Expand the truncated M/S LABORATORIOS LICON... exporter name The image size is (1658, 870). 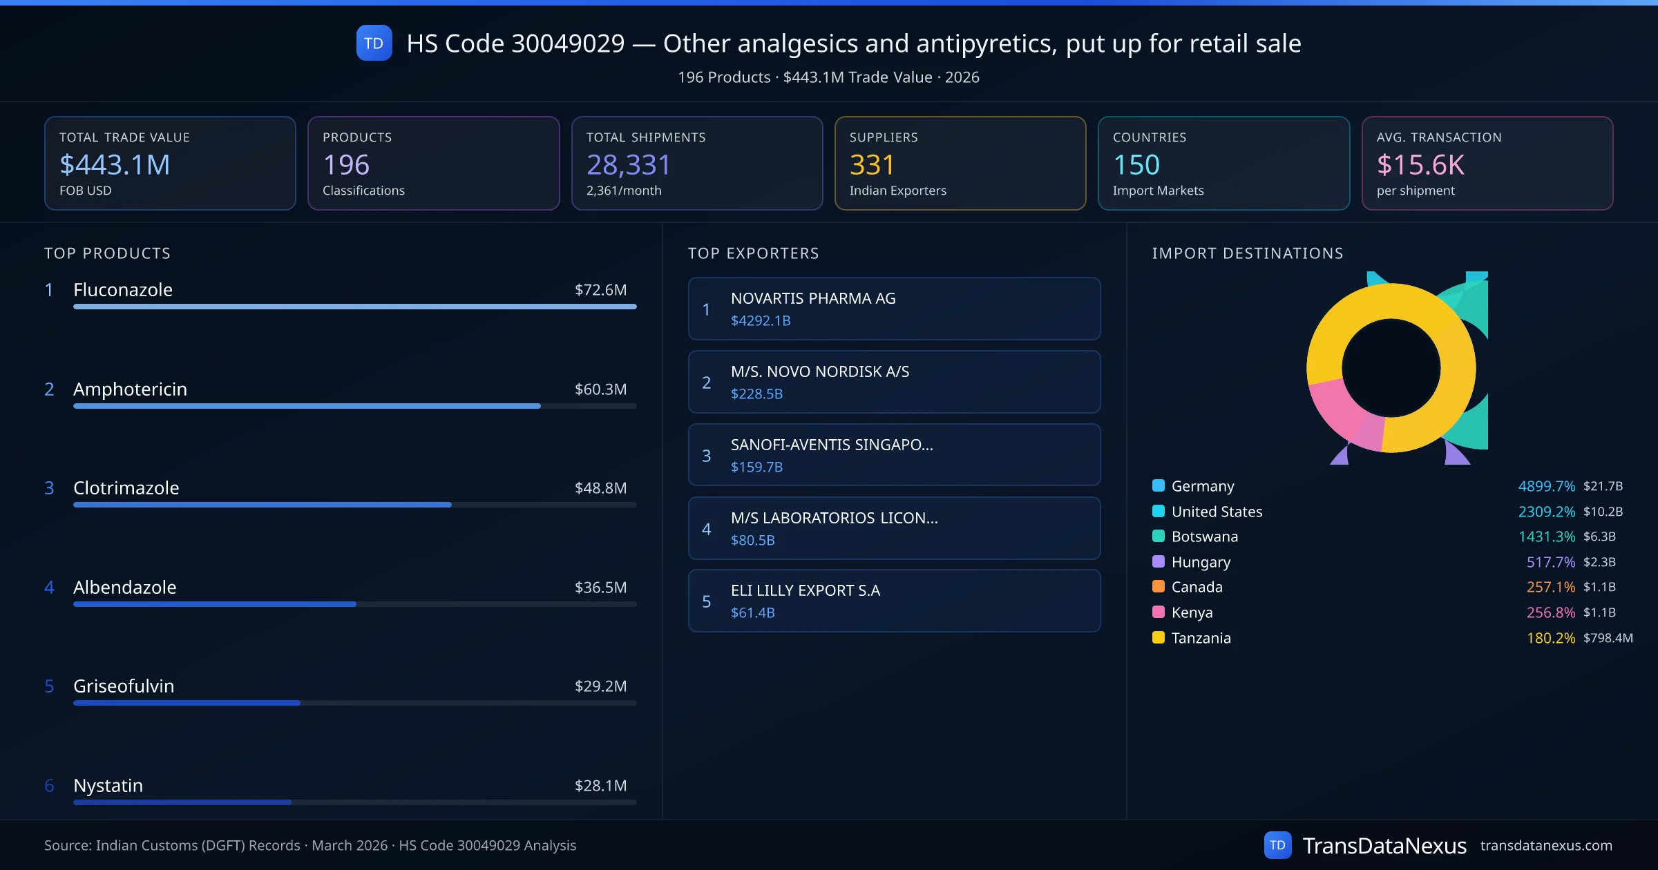(x=834, y=519)
